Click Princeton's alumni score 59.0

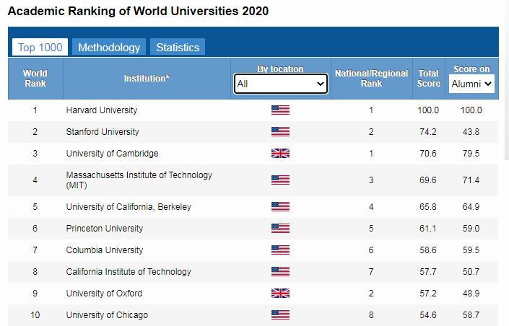point(471,229)
